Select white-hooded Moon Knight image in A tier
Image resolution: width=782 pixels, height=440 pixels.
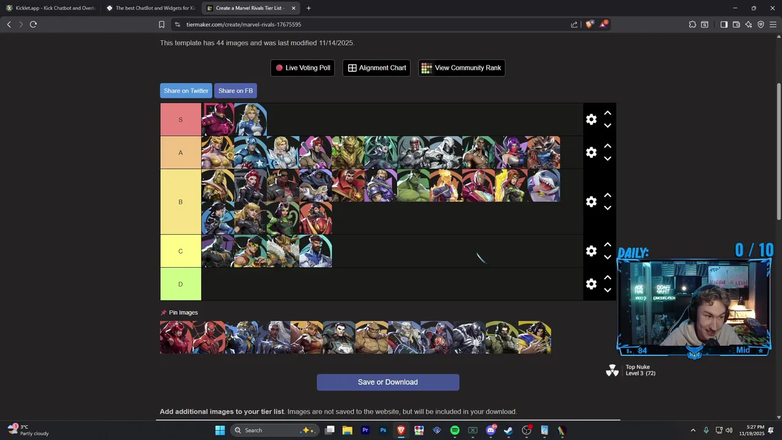(x=446, y=152)
